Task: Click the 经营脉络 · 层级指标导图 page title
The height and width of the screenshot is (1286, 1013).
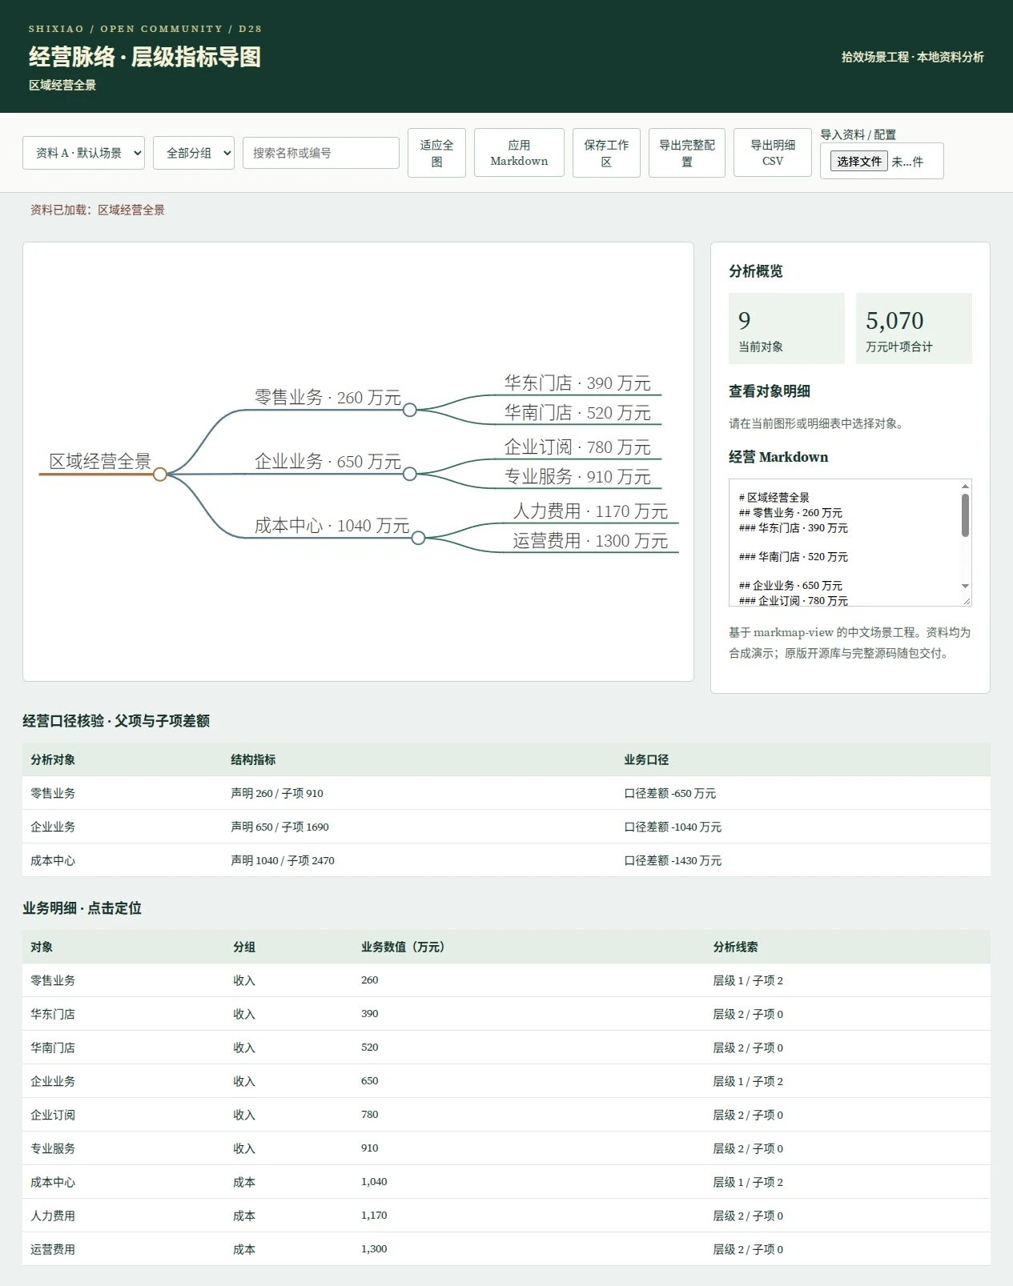Action: 145,57
